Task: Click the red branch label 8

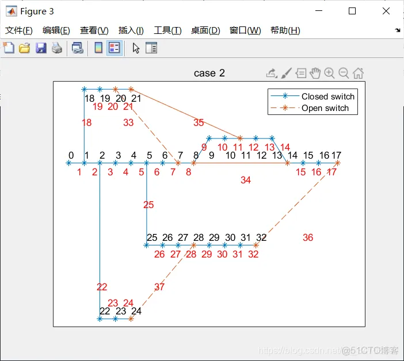Action: pyautogui.click(x=188, y=172)
